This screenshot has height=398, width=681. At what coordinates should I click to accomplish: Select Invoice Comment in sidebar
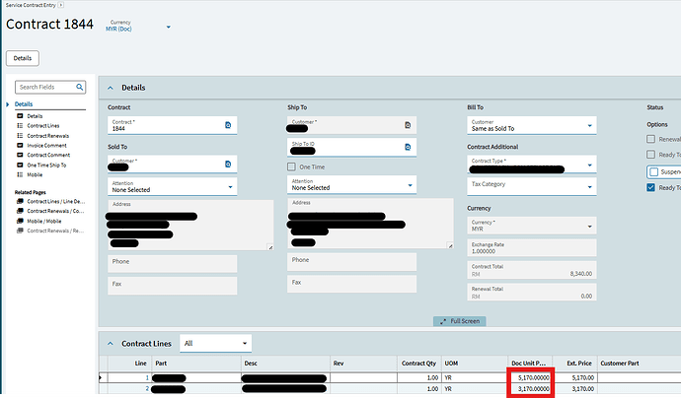pyautogui.click(x=47, y=146)
